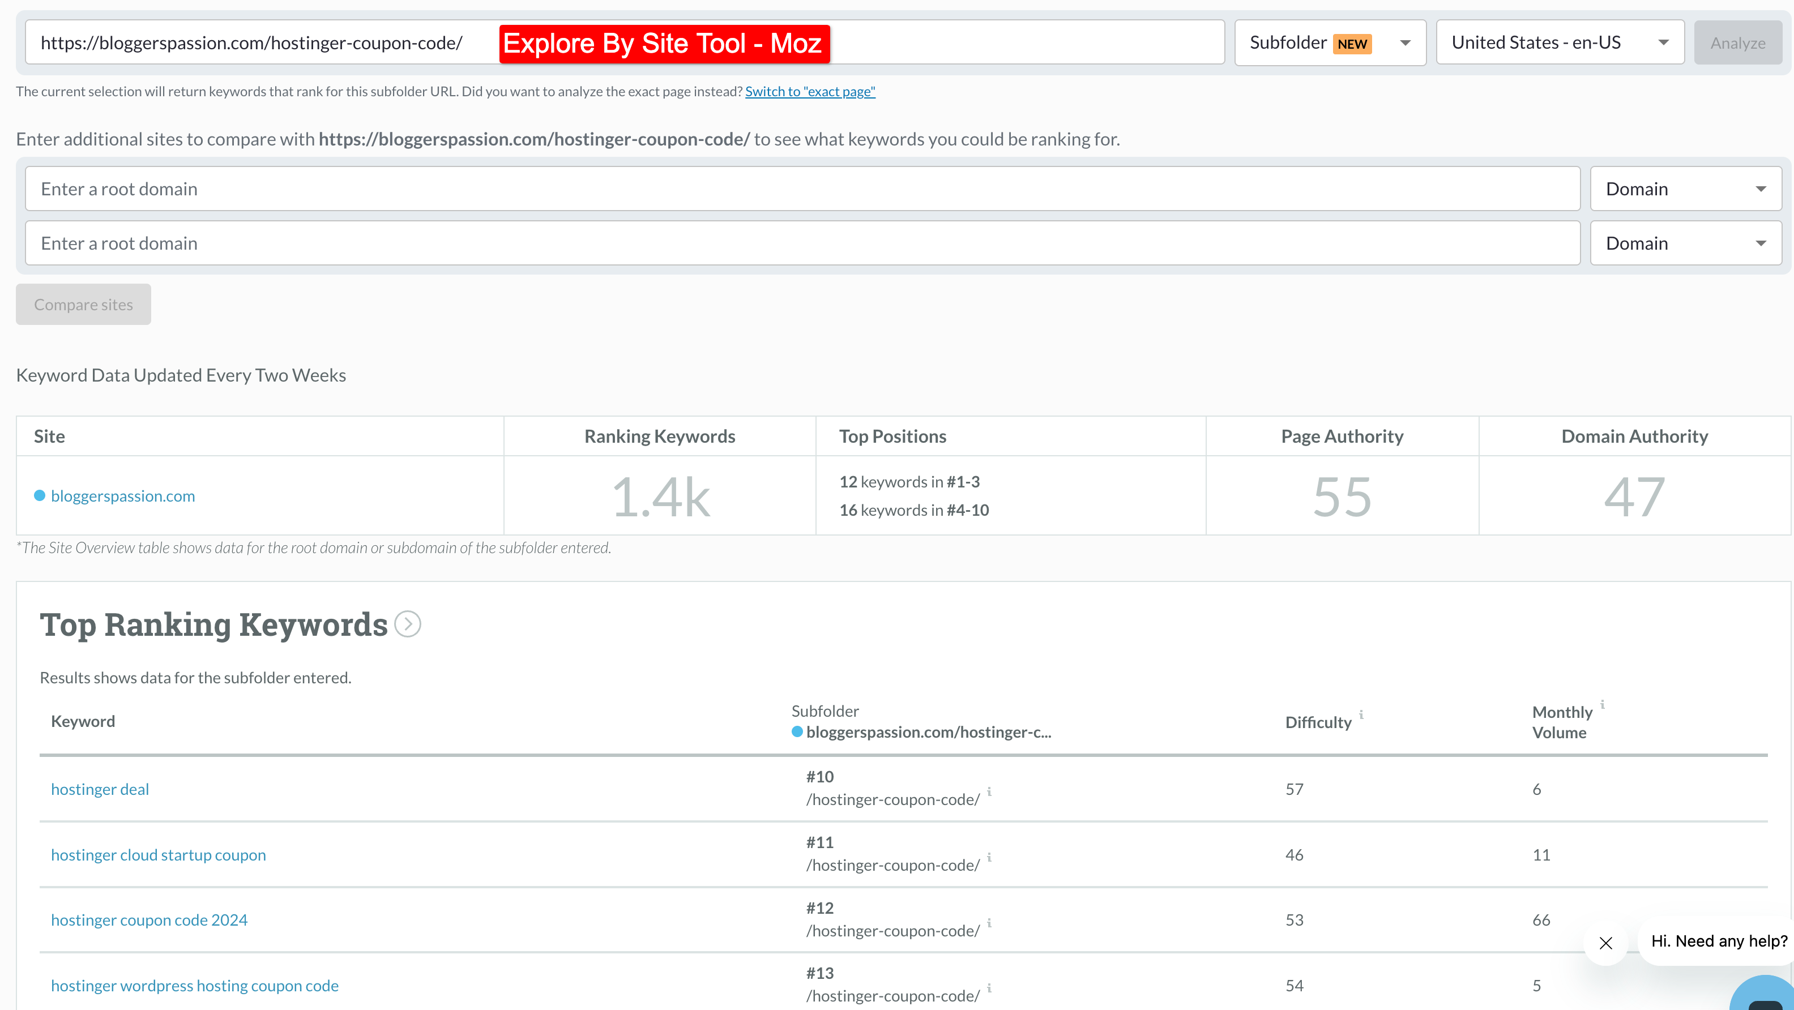Dismiss the help chat message with the X
Screen dimensions: 1794x1010
pos(1606,943)
